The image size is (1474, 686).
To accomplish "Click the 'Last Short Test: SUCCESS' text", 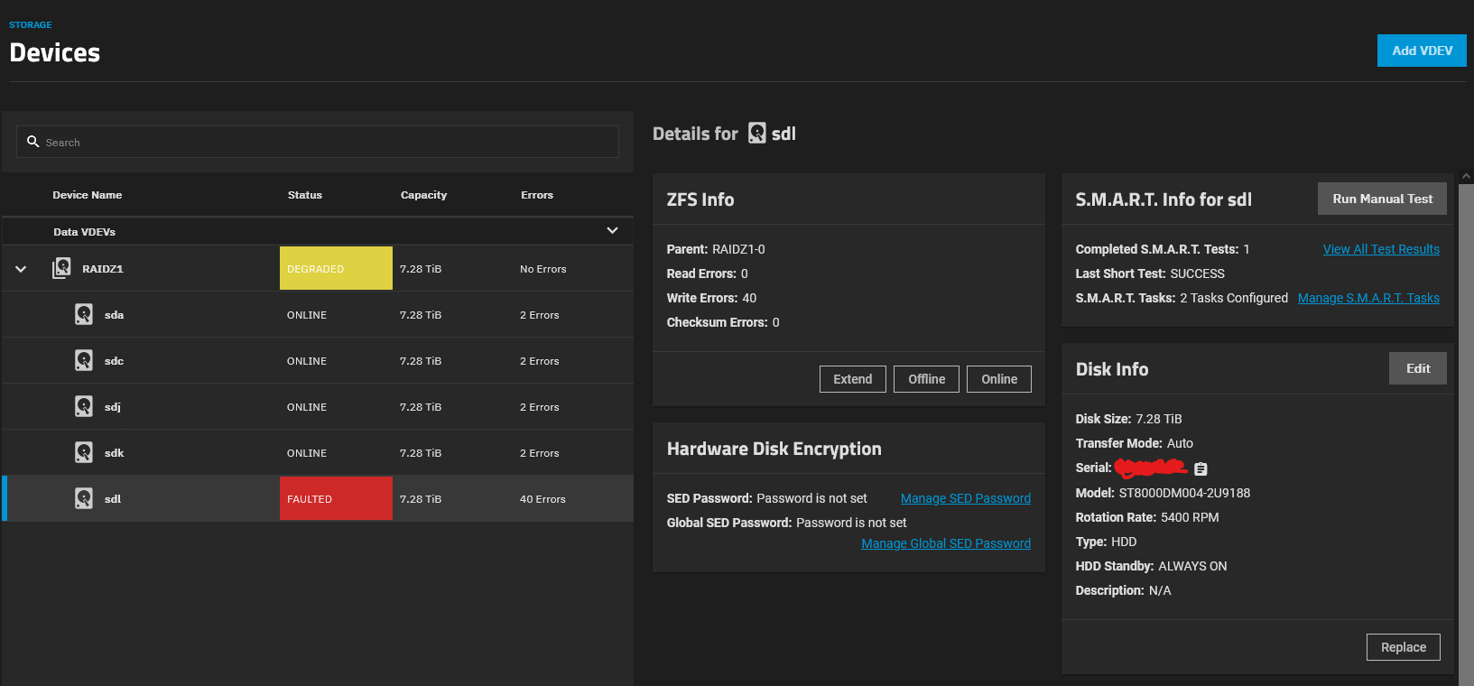I will [x=1150, y=273].
